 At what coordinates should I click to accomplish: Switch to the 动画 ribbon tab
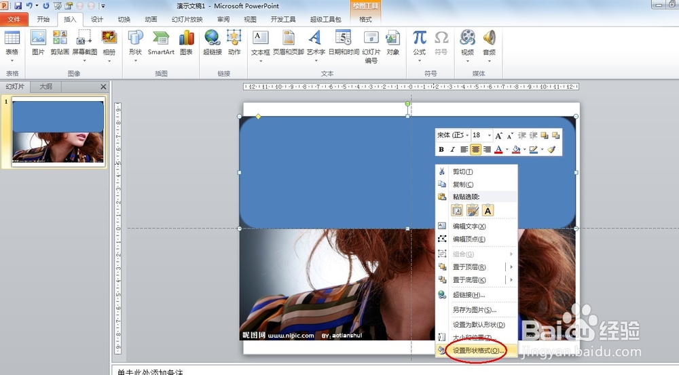coord(151,20)
